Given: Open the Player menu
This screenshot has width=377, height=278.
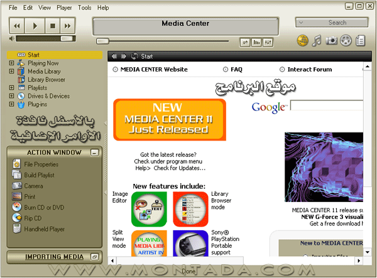Looking at the screenshot, I should [x=64, y=8].
